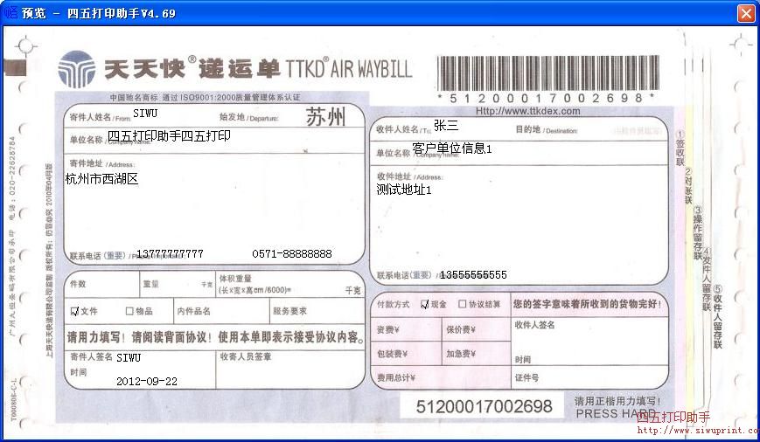
Task: Toggle the 现金 payment checkbox
Action: pos(424,304)
